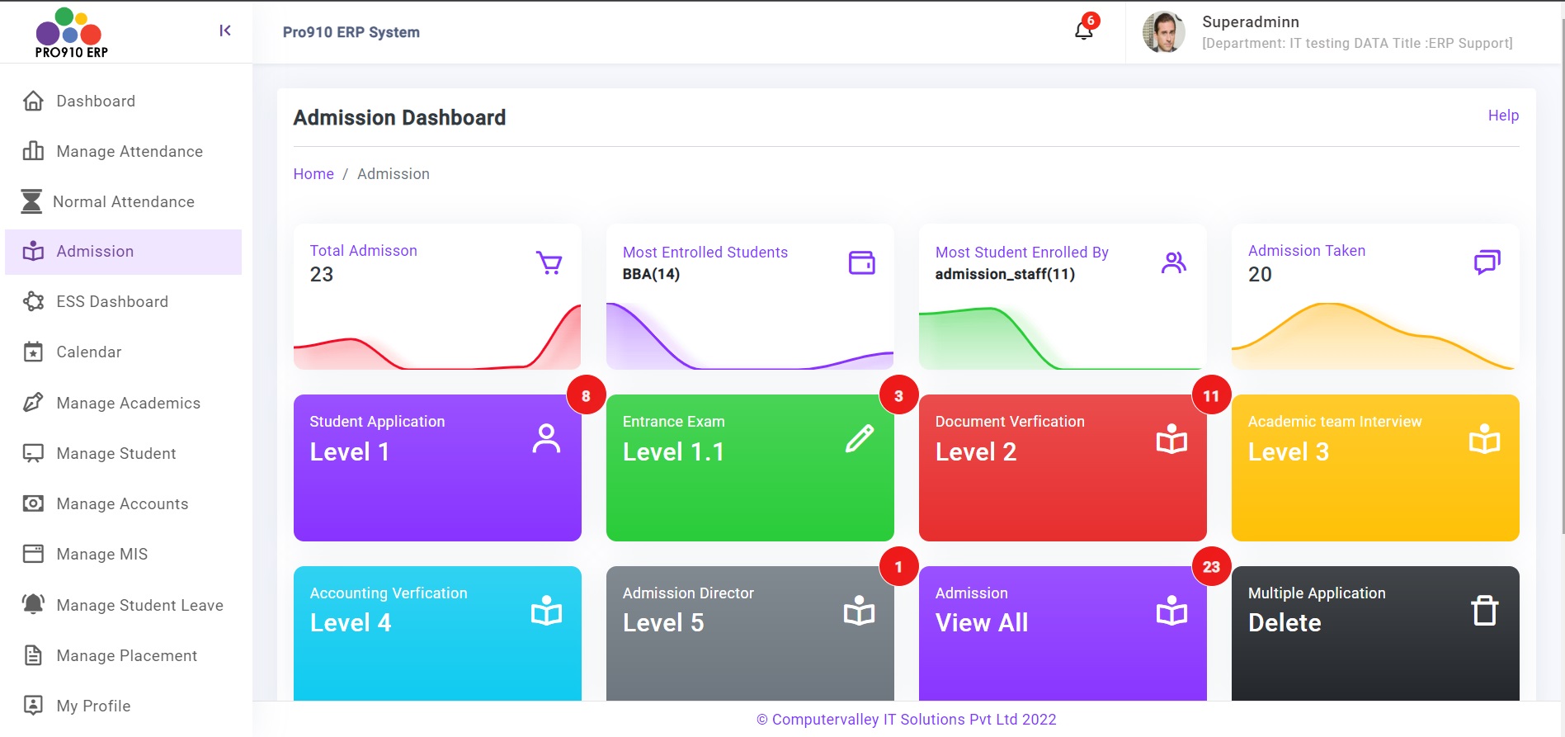Screen dimensions: 1565x737
Task: Open Manage Student Leave in sidebar
Action: pos(139,605)
